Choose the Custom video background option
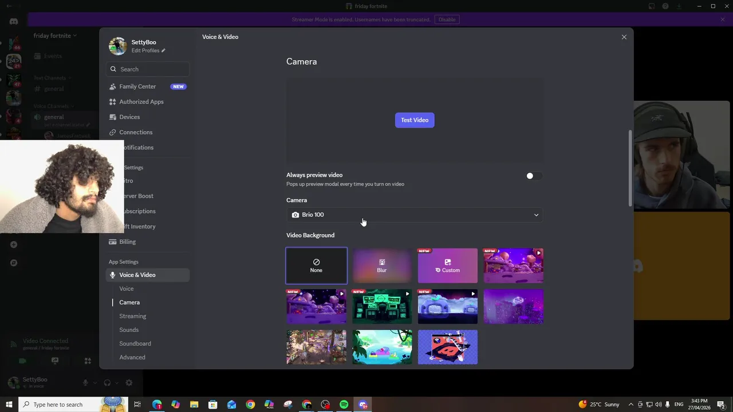Viewport: 733px width, 412px height. coord(447,266)
